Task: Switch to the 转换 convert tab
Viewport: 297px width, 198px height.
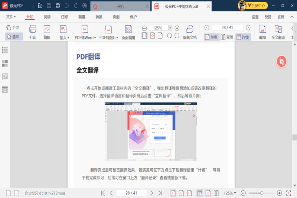Action: pyautogui.click(x=99, y=17)
